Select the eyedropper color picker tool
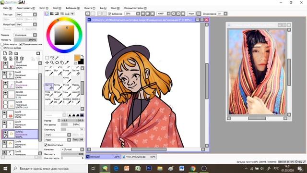This screenshot has height=173, width=307. tap(67, 62)
